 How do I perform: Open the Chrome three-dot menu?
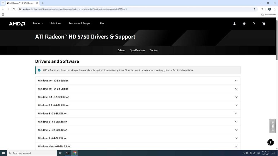275,9
